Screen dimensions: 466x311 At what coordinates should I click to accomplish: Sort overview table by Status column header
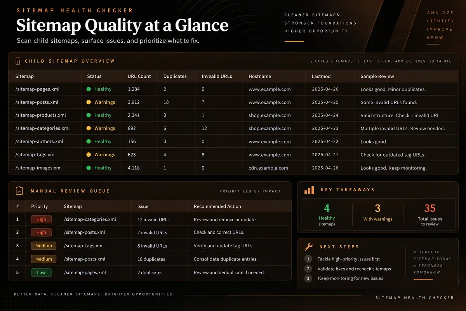(x=94, y=76)
